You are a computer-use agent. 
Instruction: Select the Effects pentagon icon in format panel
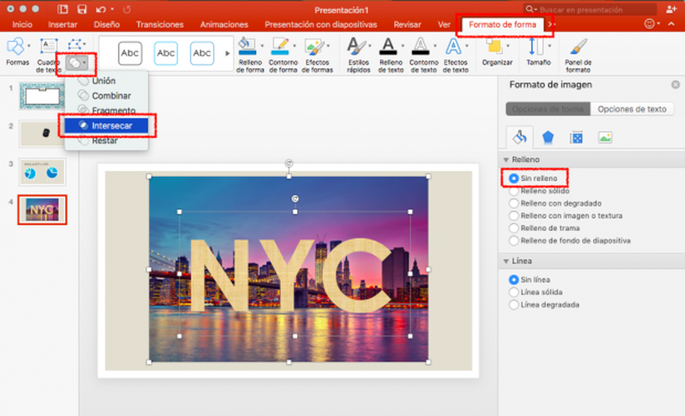[547, 137]
